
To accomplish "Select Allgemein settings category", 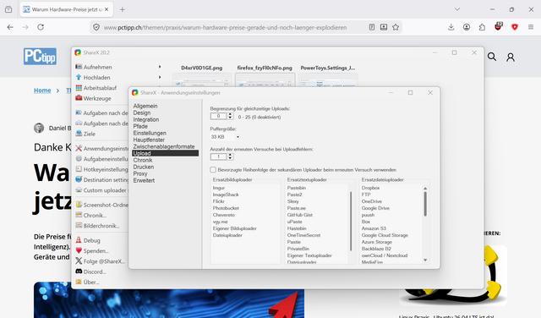I will click(145, 106).
